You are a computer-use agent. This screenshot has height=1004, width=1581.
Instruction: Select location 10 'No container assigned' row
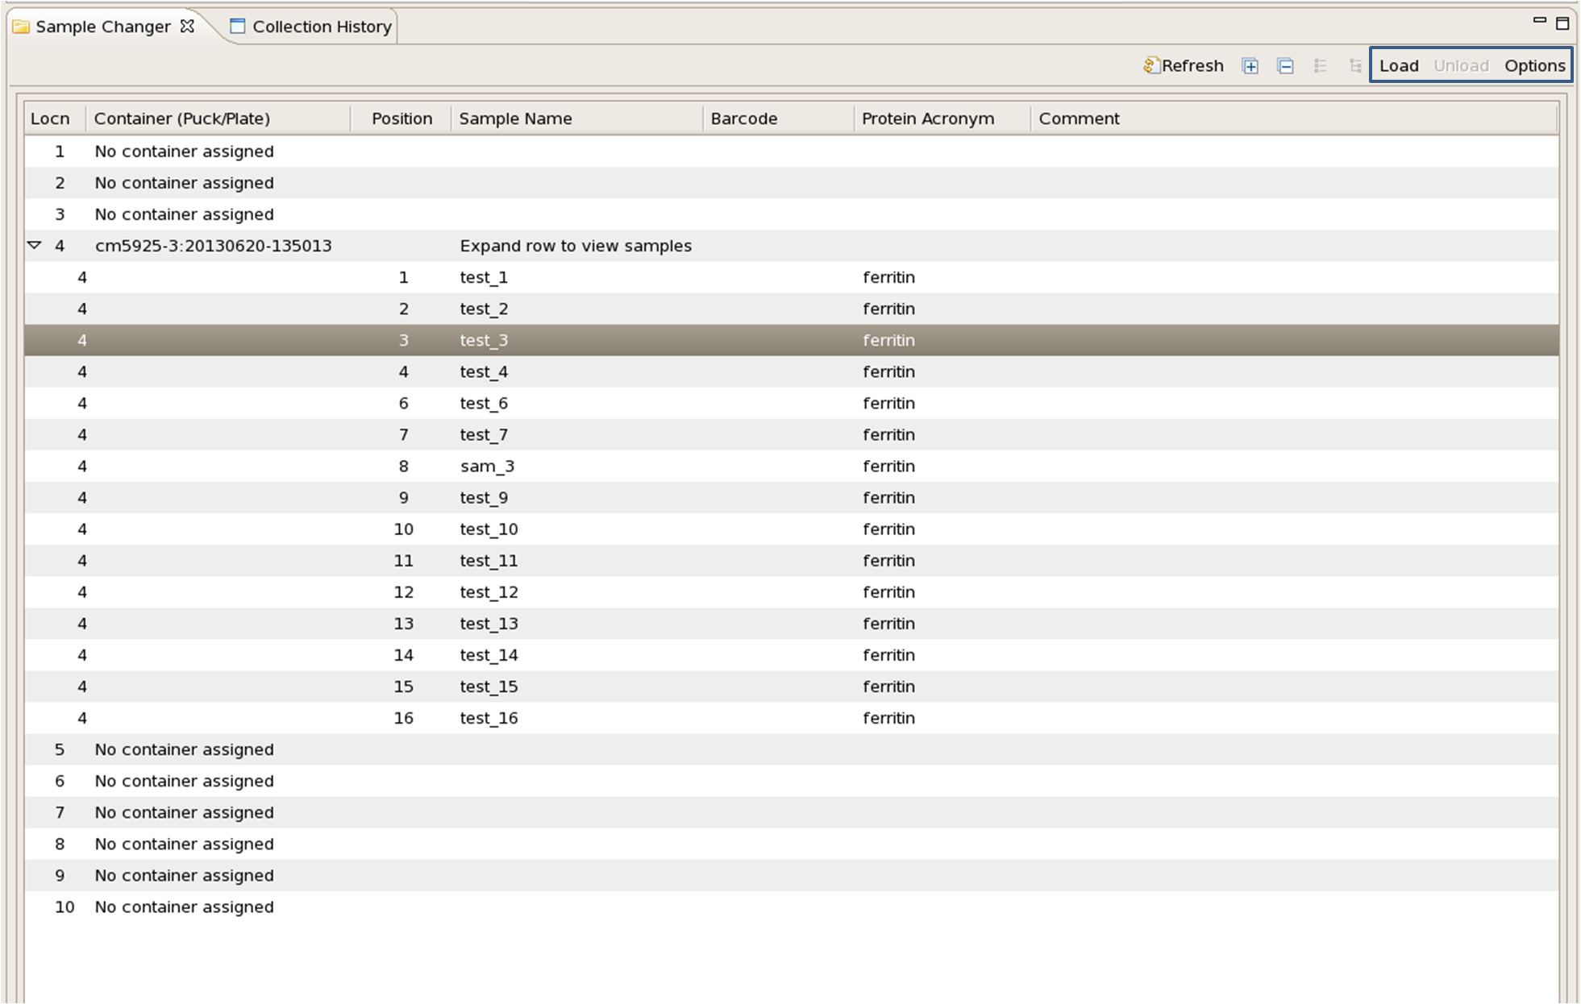[x=184, y=907]
